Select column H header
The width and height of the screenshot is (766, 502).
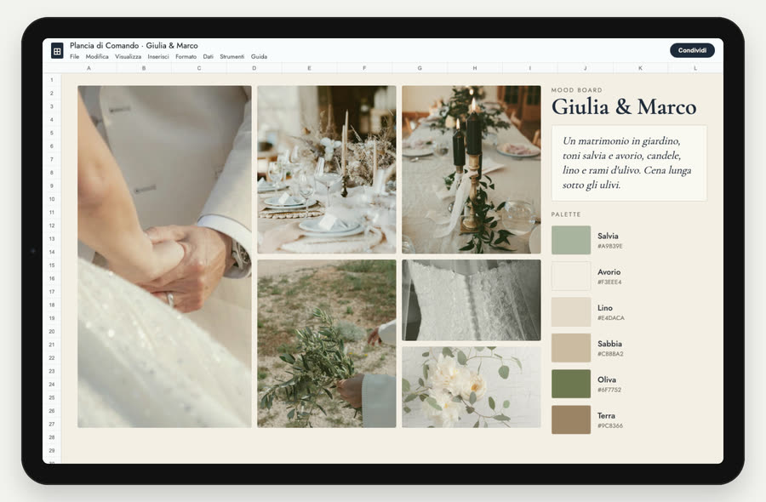(x=475, y=68)
